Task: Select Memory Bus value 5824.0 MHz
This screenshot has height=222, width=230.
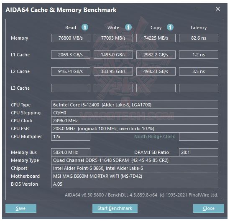Action: coord(71,152)
